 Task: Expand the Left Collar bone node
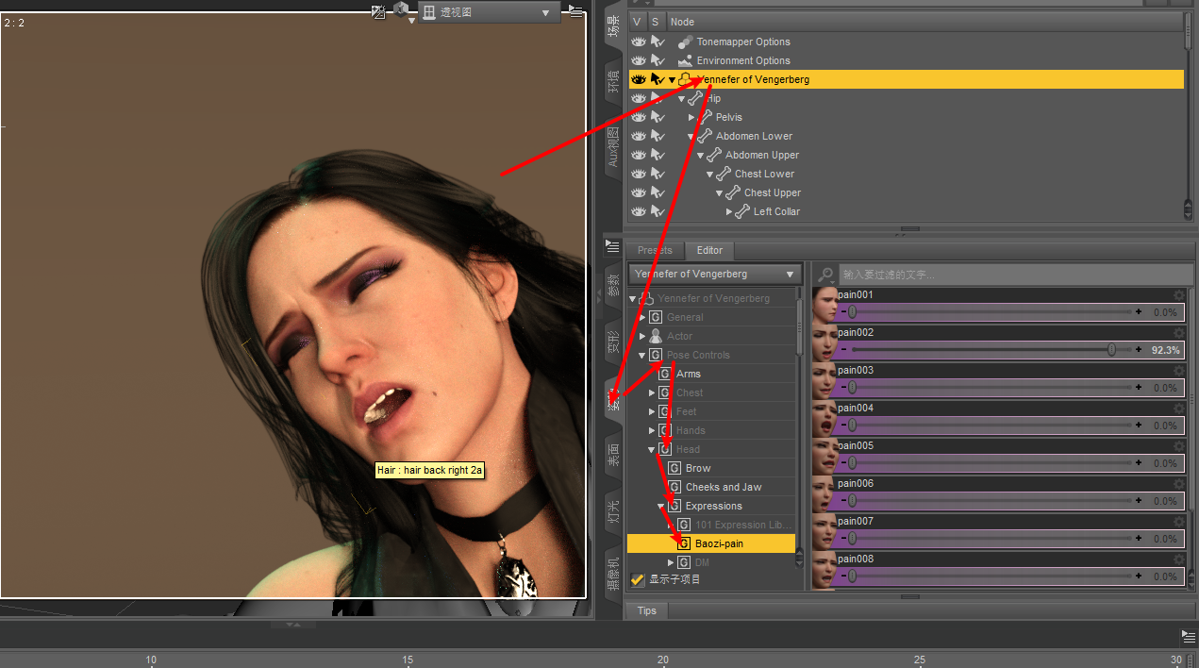tap(727, 211)
